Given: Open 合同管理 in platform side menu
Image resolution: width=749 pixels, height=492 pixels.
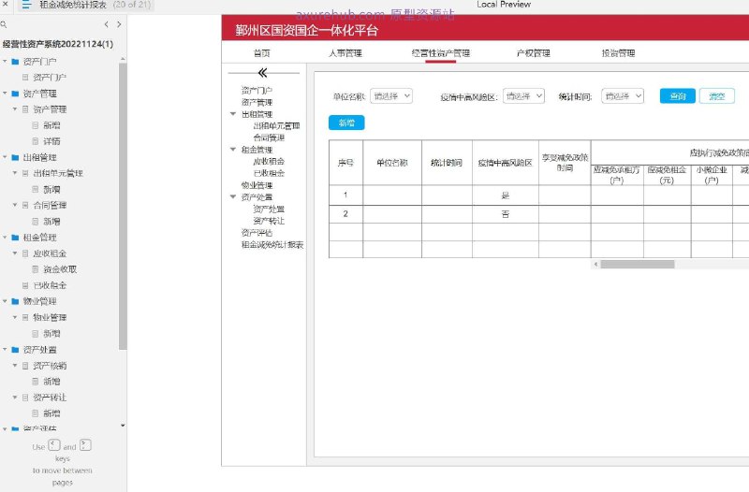Looking at the screenshot, I should tap(269, 137).
